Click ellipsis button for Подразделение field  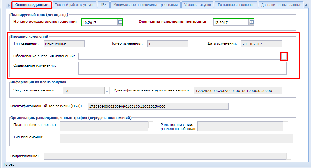pyautogui.click(x=288, y=156)
